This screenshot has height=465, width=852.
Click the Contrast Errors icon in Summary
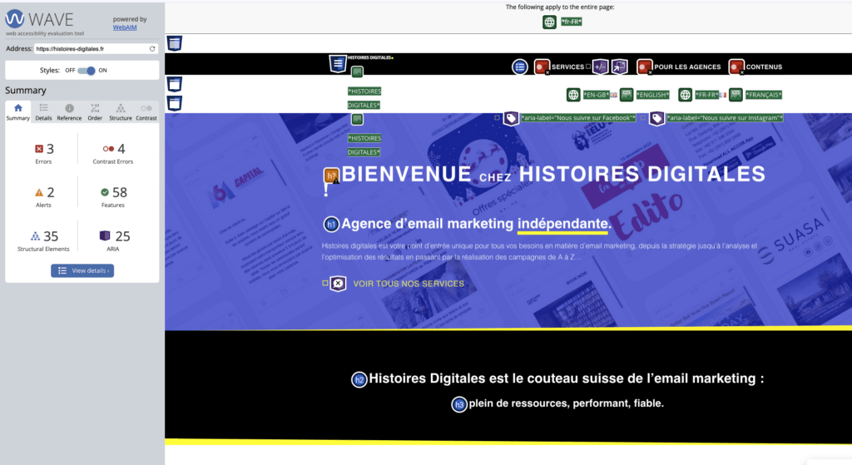(108, 149)
